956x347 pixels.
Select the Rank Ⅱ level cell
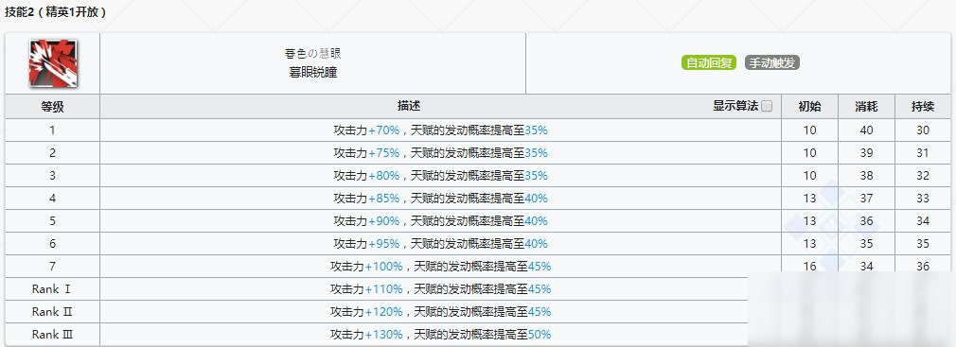click(x=52, y=312)
